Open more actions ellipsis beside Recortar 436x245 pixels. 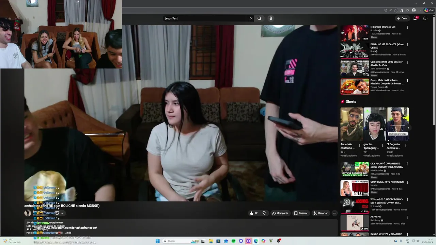coord(334,213)
